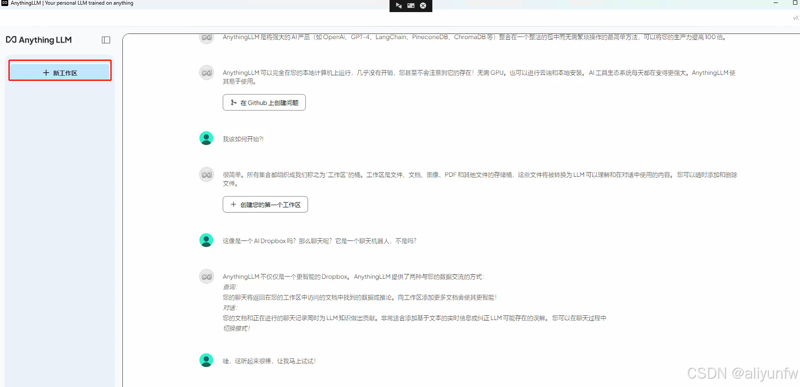
Task: Click 在 Github 上创建问题 button
Action: click(264, 102)
